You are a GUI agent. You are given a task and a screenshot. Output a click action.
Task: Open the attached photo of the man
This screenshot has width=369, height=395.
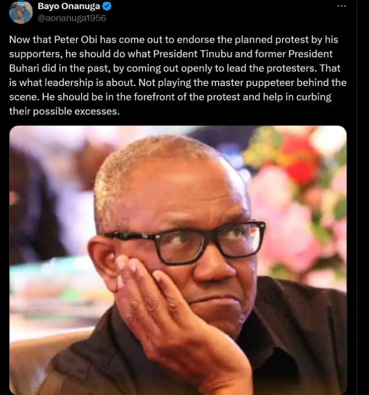[x=178, y=260]
